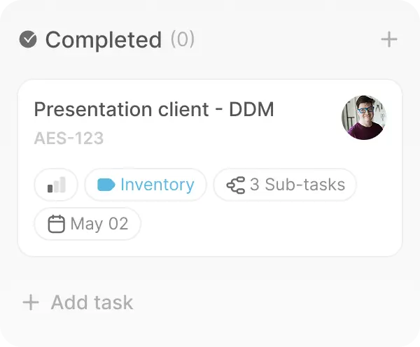Expand the 3 Sub-tasks chip
The image size is (420, 347).
point(285,185)
